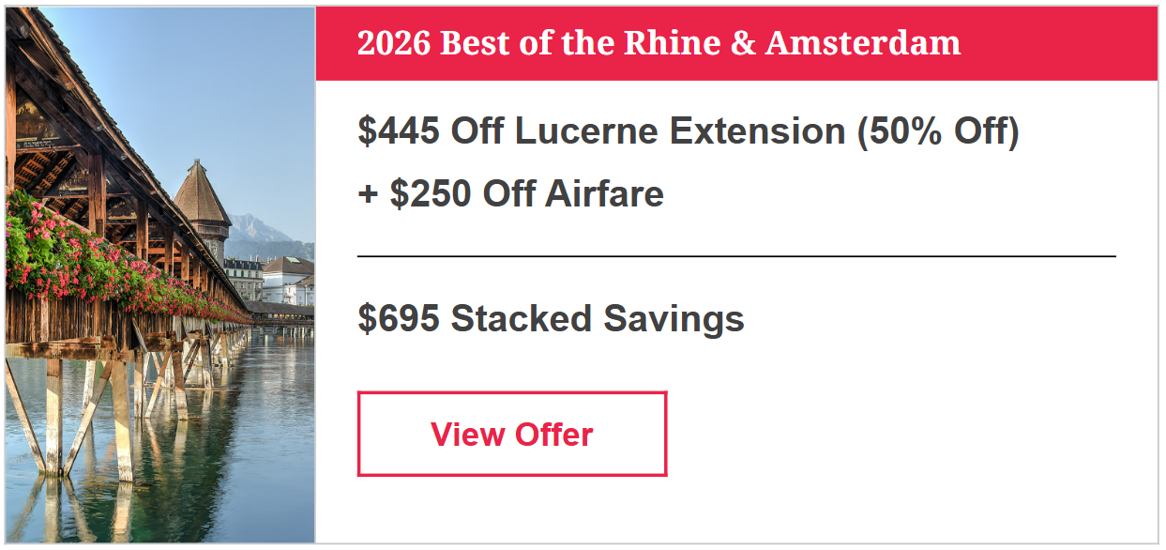Open the 2026 Best of the Rhine & Amsterdam title

659,43
